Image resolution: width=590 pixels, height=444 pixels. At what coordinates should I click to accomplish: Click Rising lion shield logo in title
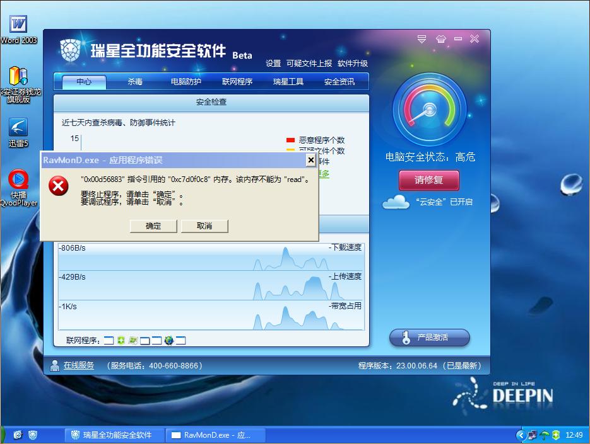click(71, 50)
